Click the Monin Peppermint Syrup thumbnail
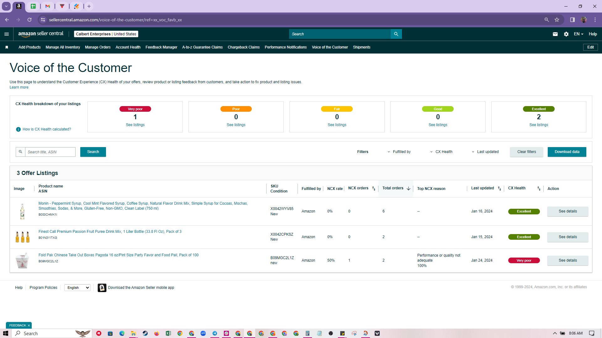Image resolution: width=602 pixels, height=338 pixels. pyautogui.click(x=22, y=212)
